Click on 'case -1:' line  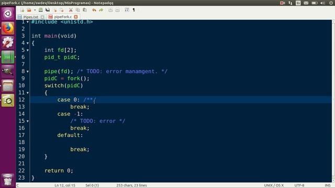coord(70,114)
